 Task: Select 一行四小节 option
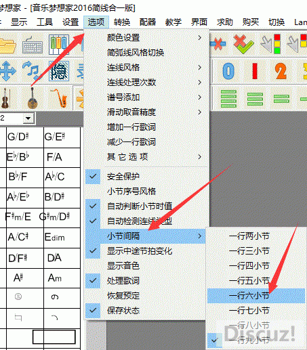[256, 265]
